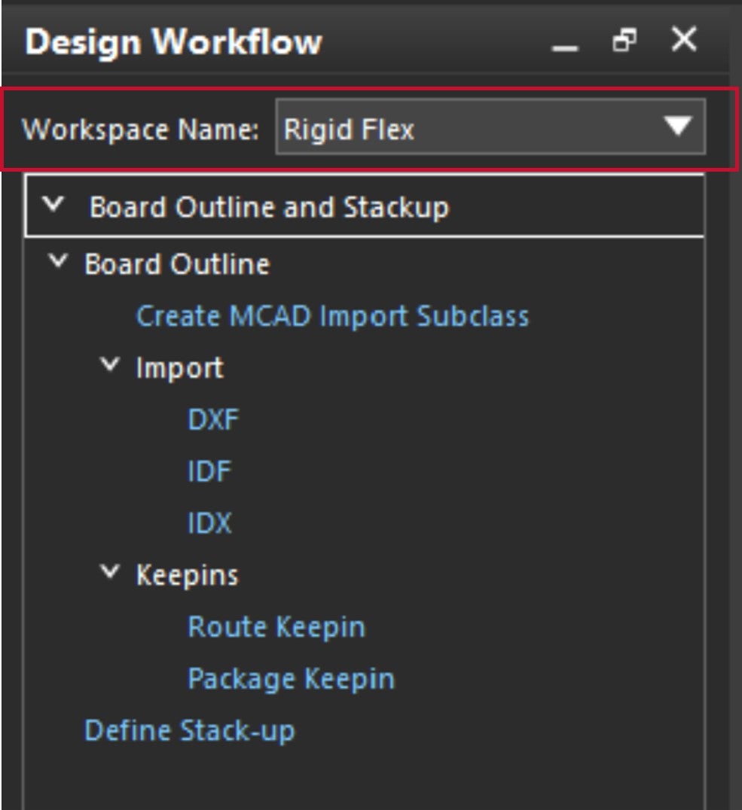Viewport: 742px width, 810px height.
Task: Select the DXF import option
Action: pyautogui.click(x=213, y=419)
